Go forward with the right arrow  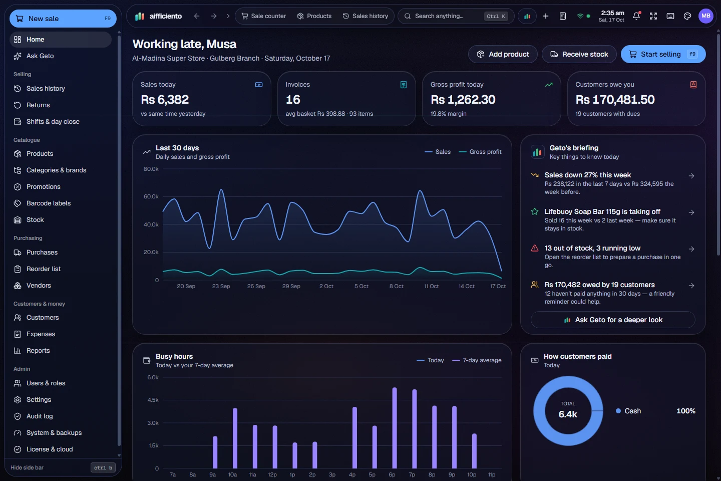214,16
